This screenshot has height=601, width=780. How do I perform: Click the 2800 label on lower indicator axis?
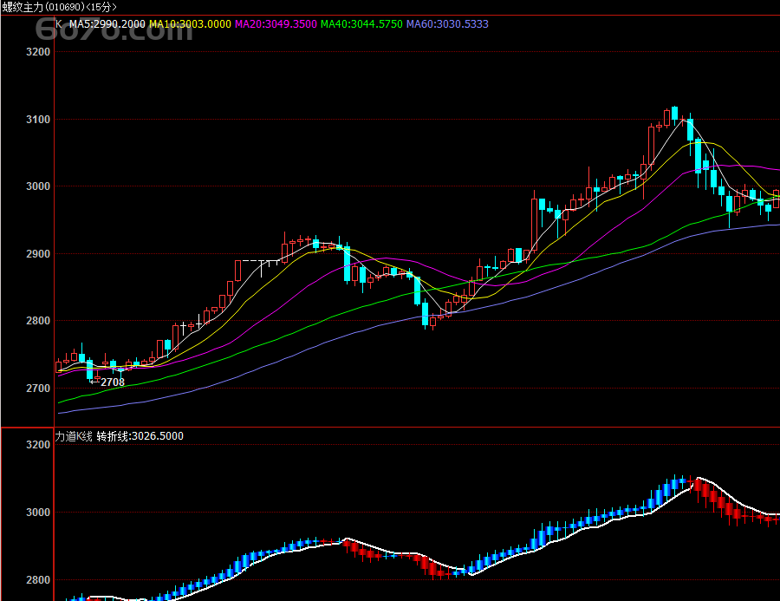[38, 580]
